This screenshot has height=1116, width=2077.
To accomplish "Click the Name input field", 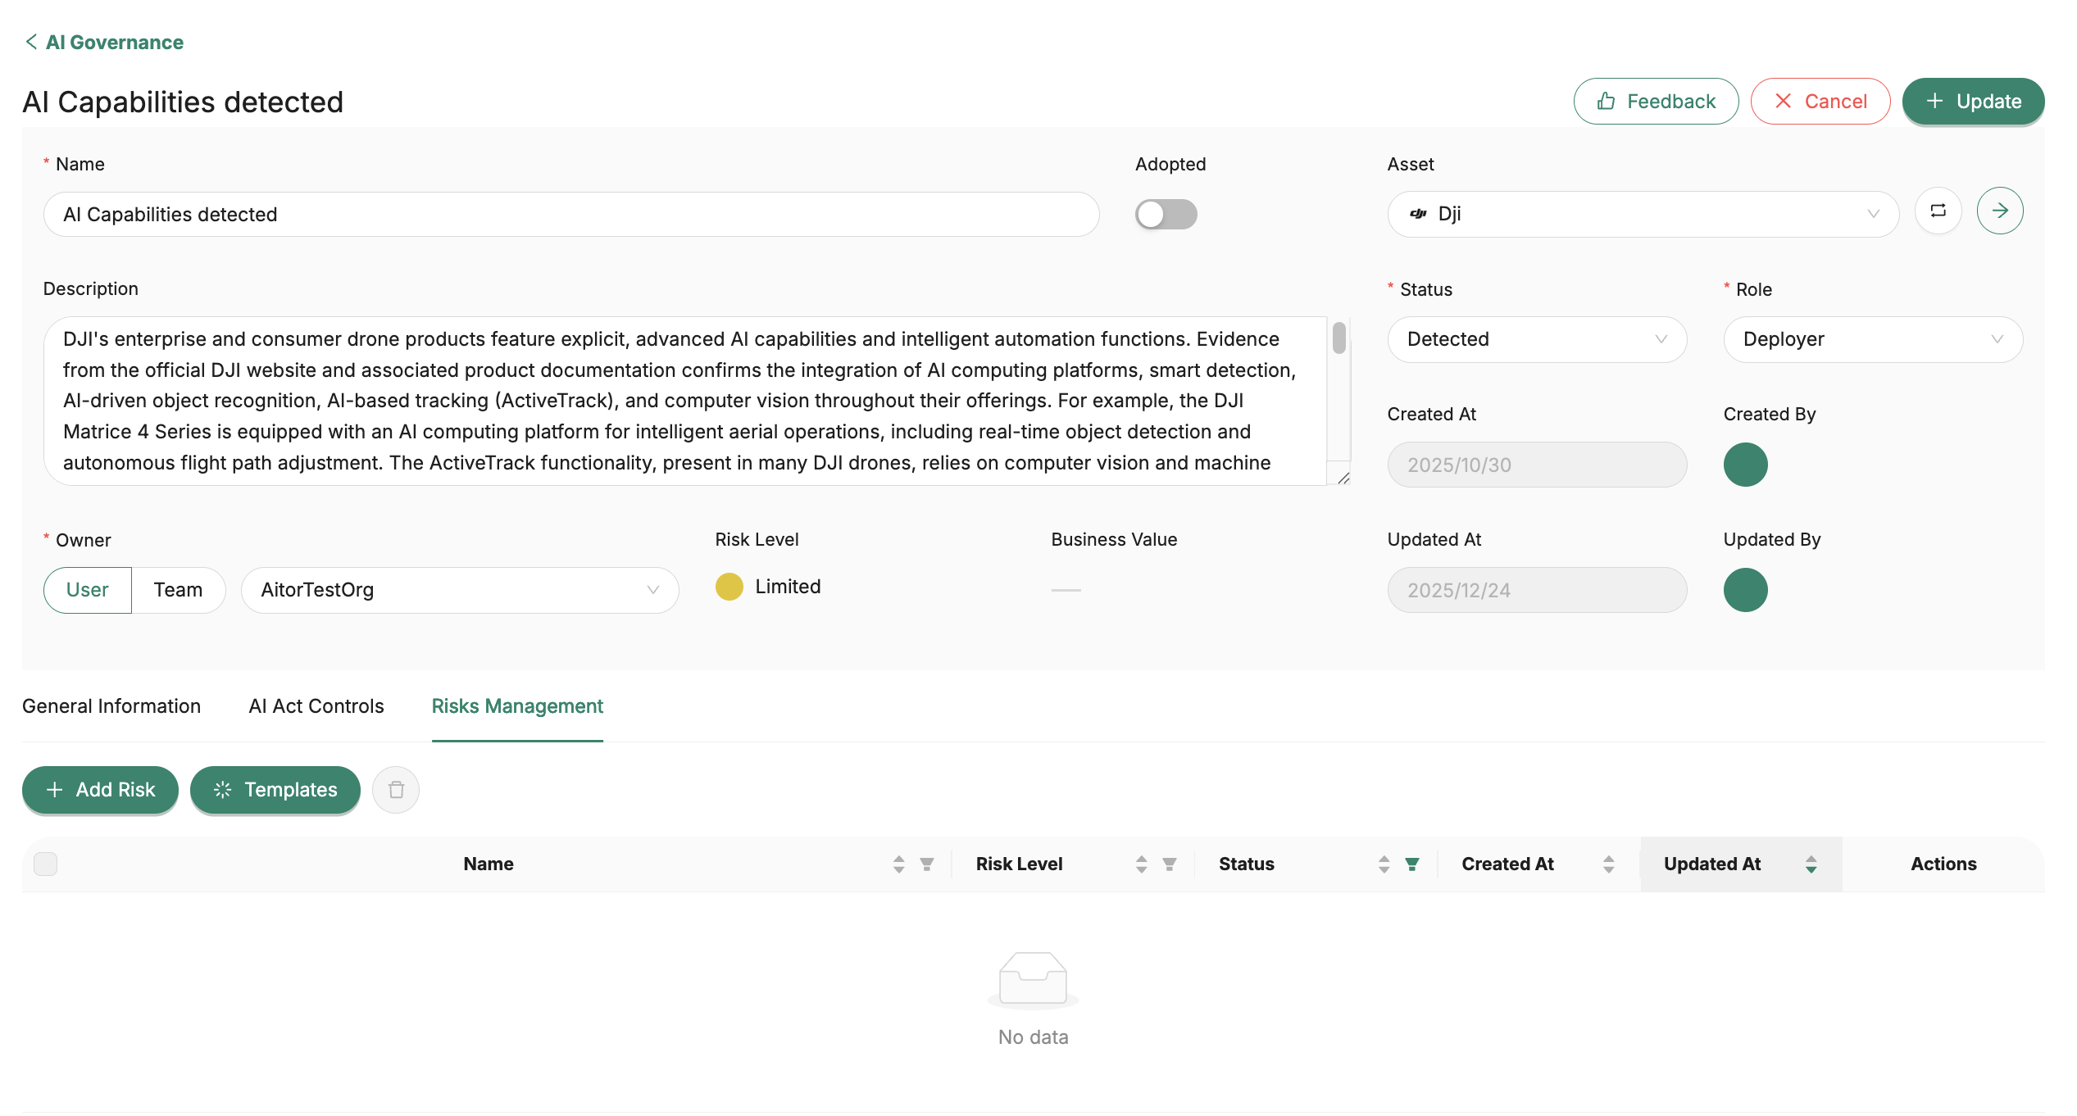I will 570,215.
